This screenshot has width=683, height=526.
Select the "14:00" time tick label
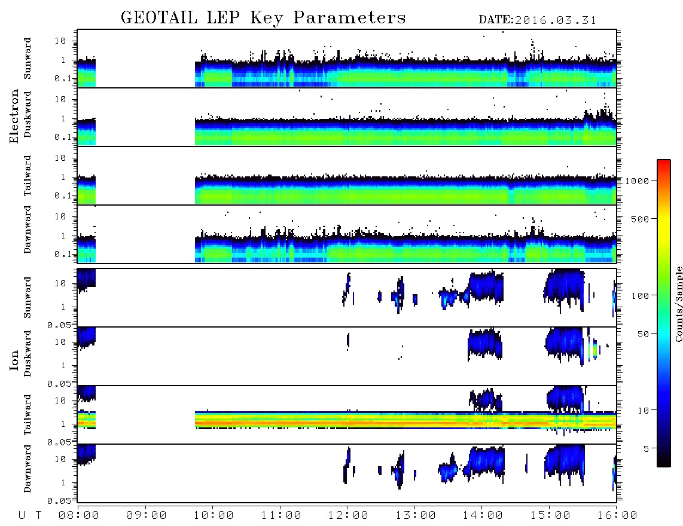pos(483,516)
